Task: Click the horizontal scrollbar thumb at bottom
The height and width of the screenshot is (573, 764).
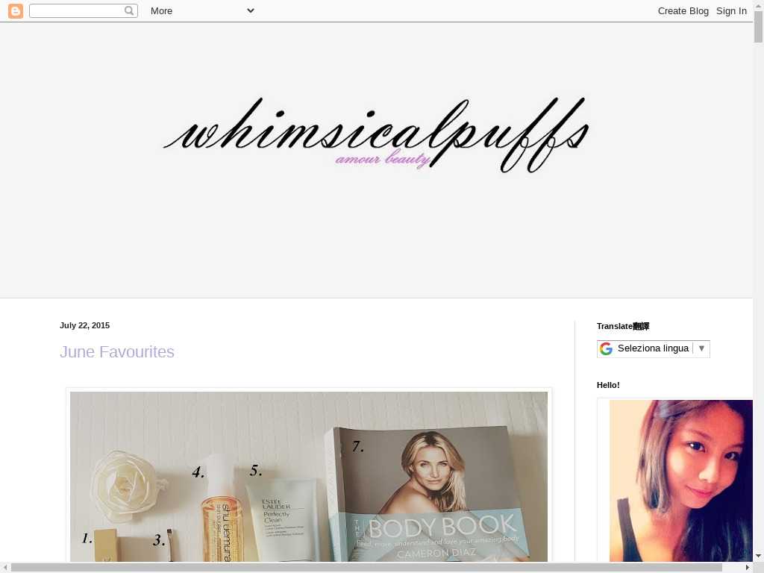Action: [366, 567]
